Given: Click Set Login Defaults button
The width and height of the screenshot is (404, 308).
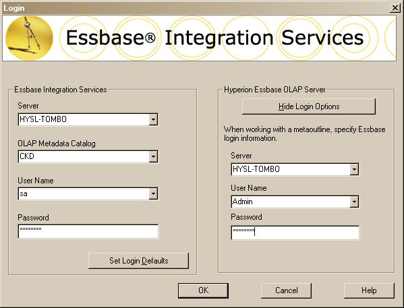Looking at the screenshot, I should tap(139, 261).
